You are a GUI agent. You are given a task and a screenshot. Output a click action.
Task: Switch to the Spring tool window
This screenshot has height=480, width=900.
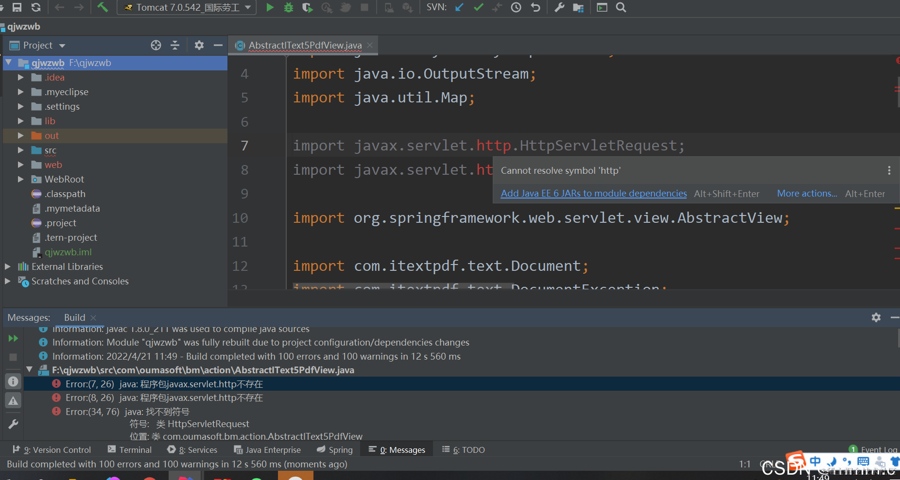(335, 450)
